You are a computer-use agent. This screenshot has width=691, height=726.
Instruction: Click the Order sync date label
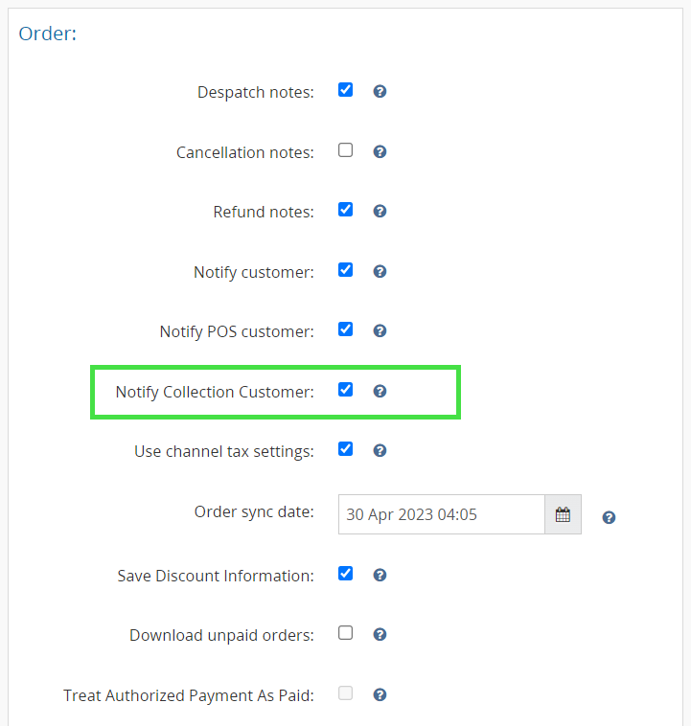[x=254, y=511]
